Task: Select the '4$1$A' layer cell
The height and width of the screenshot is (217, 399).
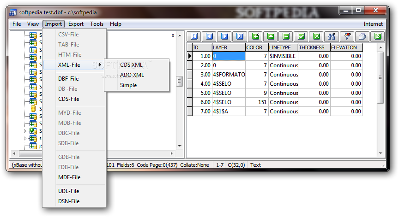Action: [x=229, y=111]
